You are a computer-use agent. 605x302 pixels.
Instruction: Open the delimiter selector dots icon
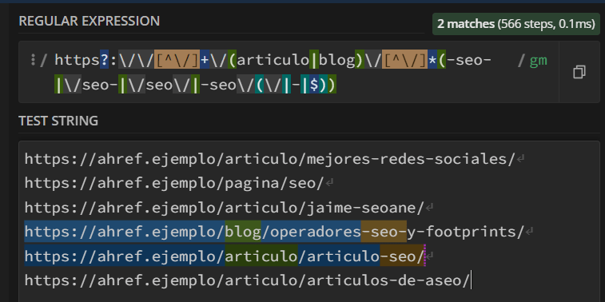[x=33, y=60]
